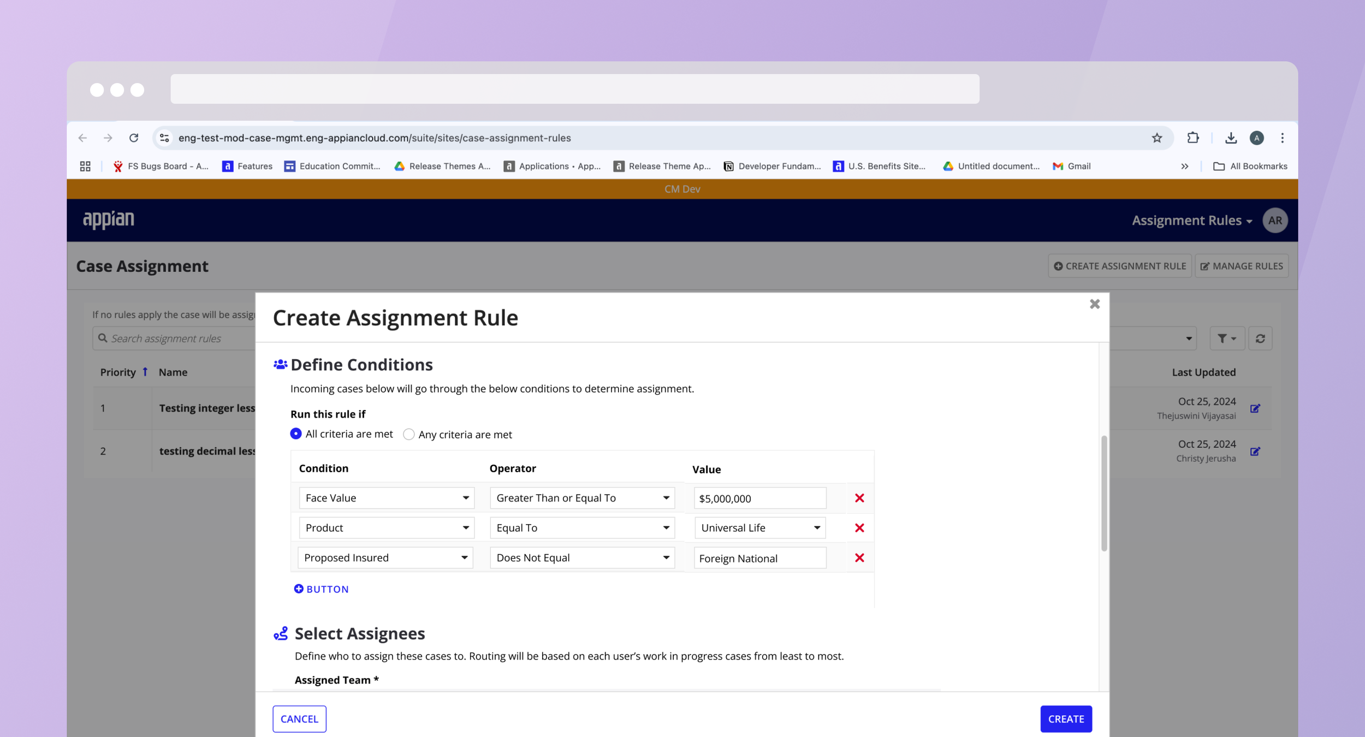Choose Any criteria are met option
The height and width of the screenshot is (737, 1365).
point(408,435)
